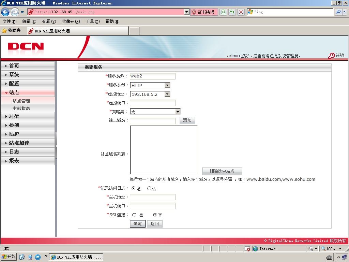This screenshot has height=262, width=349.
Task: Expand the 日志 sidebar menu
Action: click(x=28, y=152)
